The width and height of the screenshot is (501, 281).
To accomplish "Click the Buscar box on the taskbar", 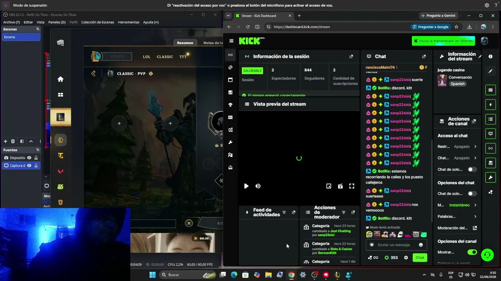I will click(x=188, y=275).
